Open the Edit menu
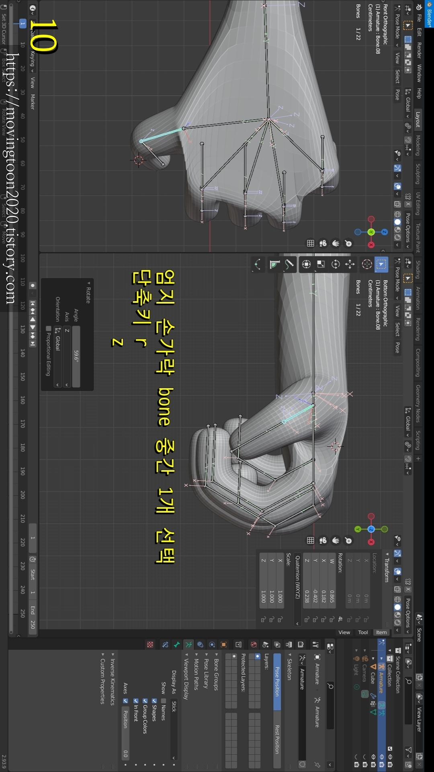 419,32
